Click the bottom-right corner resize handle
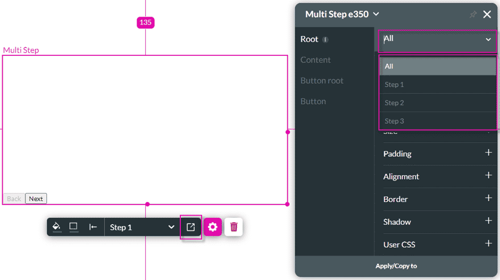 287,204
